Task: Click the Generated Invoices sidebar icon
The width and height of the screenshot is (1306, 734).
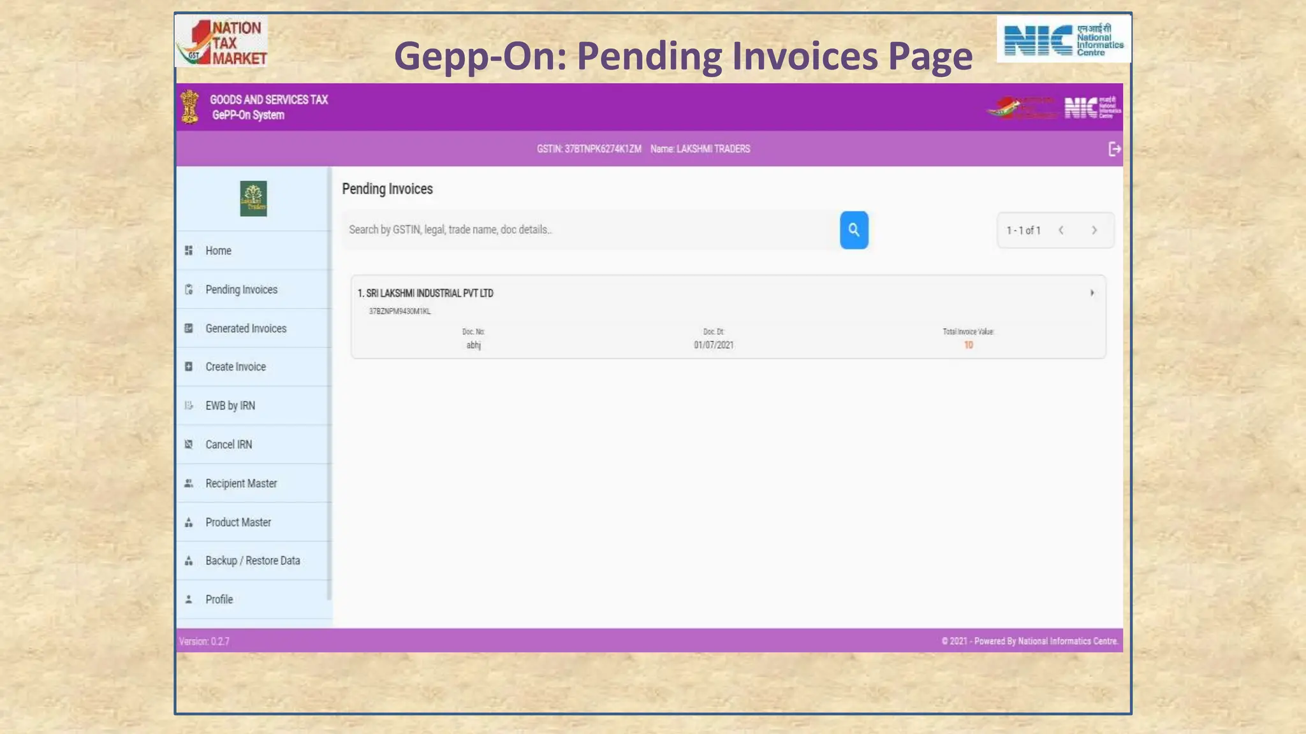Action: 189,328
